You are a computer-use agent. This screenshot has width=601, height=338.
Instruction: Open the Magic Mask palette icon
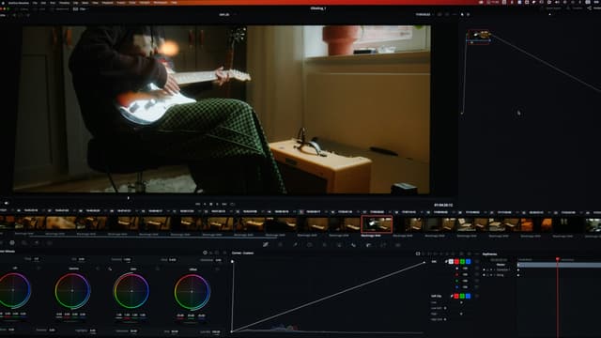339,244
